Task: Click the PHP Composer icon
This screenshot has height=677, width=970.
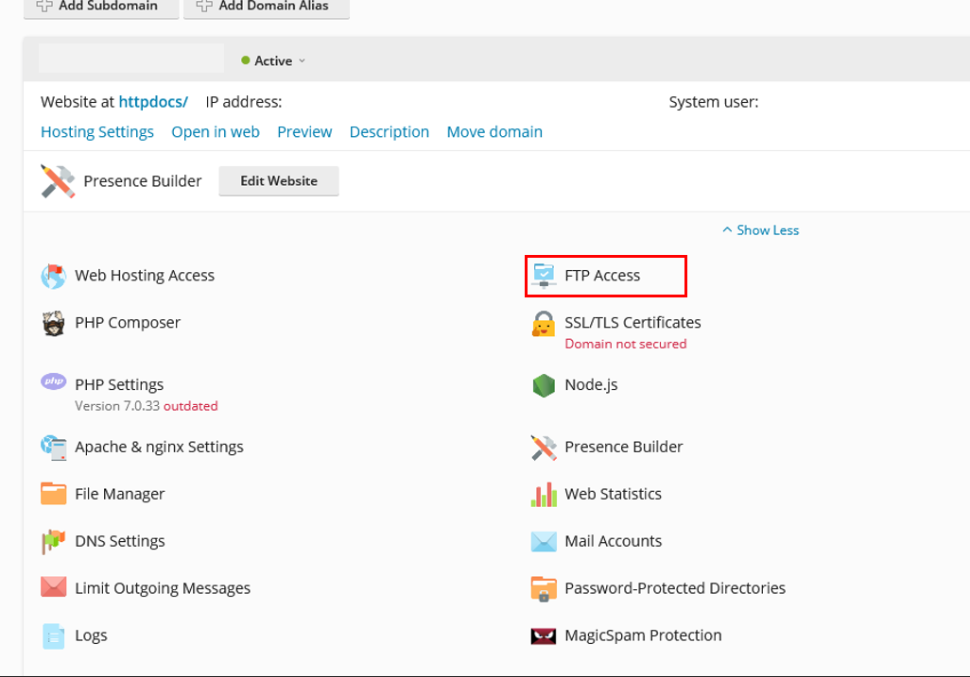Action: pos(53,323)
